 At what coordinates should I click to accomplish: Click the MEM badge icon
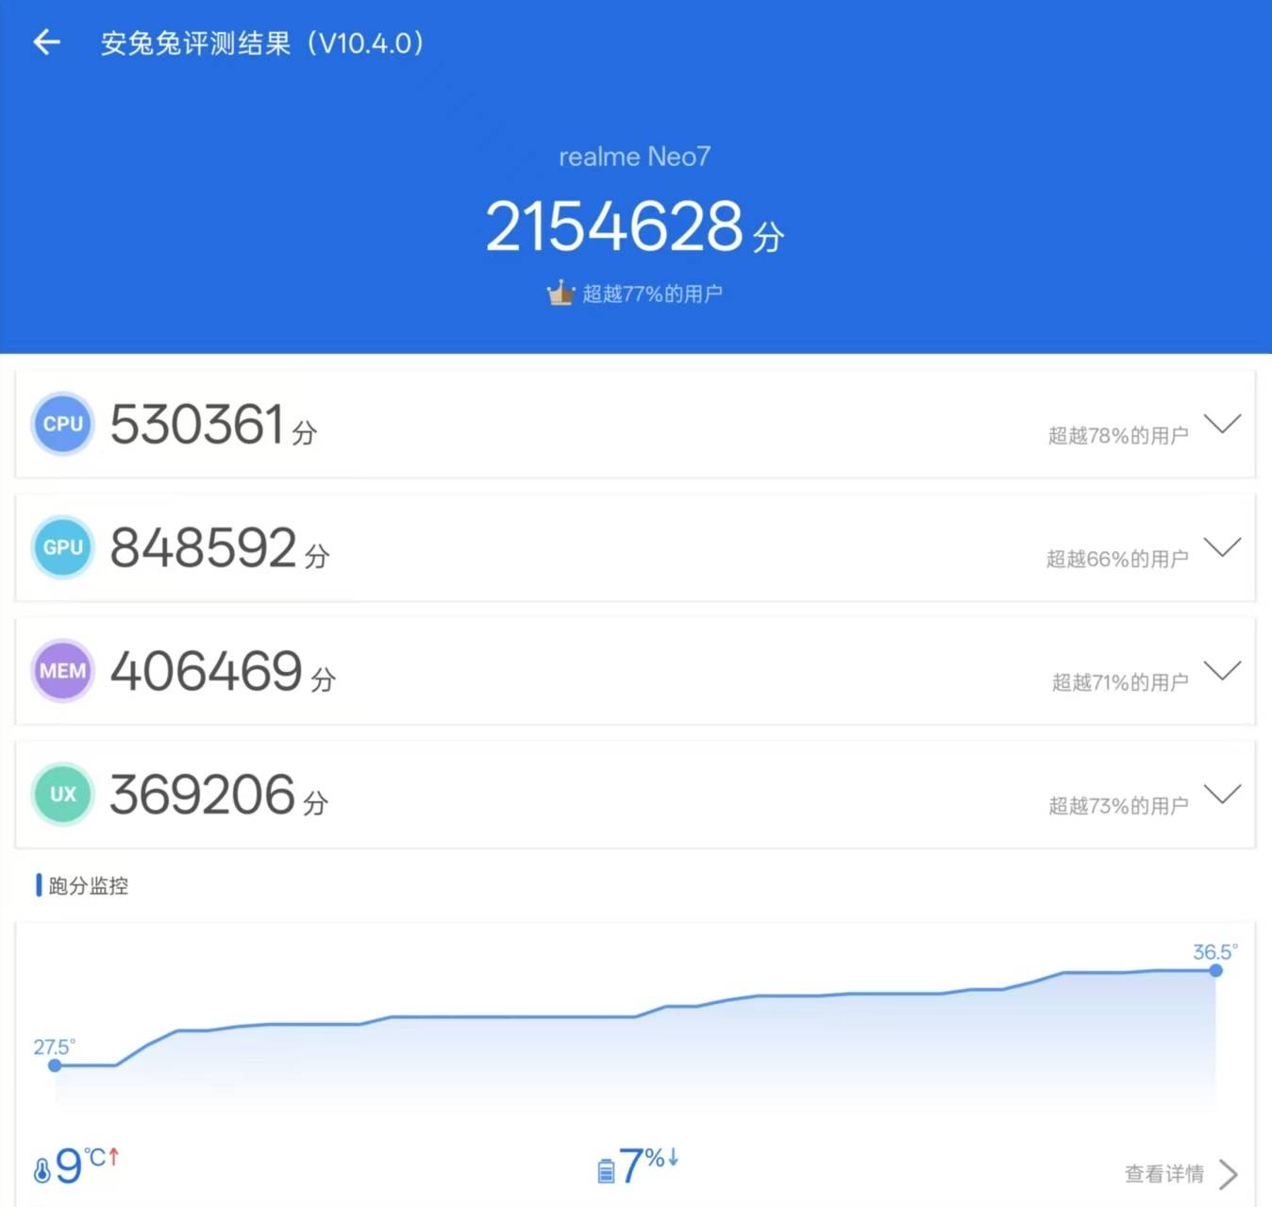[63, 671]
